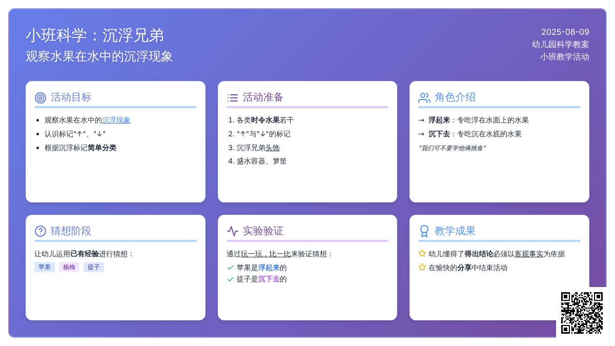Click the pulse icon beside 实验验证

233,231
